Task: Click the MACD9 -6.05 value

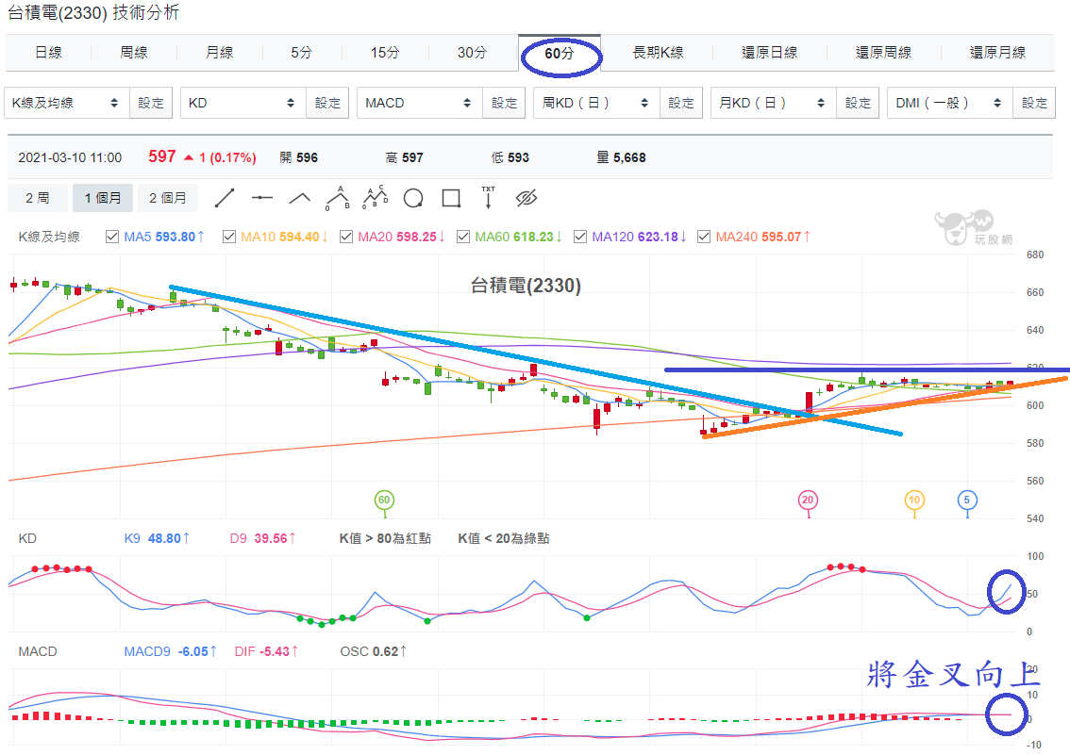Action: 171,651
